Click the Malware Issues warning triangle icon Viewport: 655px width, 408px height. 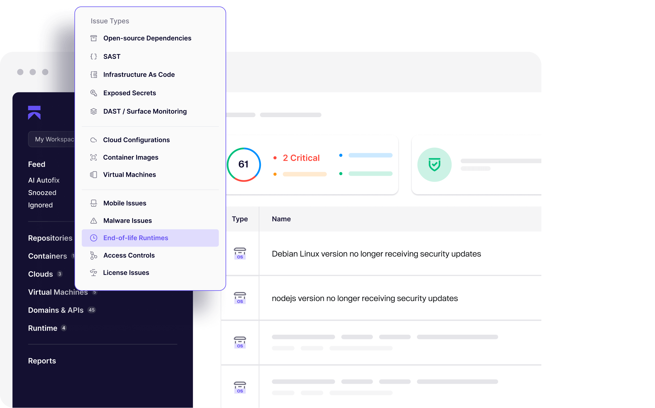[x=94, y=221]
